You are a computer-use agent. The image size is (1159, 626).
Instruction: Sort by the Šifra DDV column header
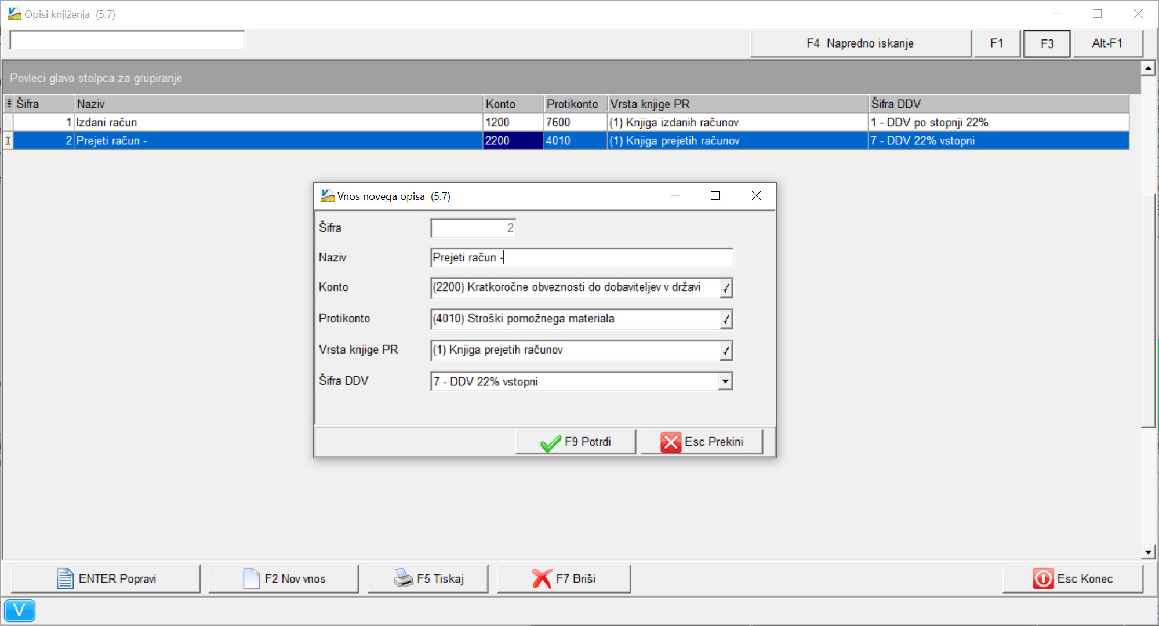[x=999, y=104]
